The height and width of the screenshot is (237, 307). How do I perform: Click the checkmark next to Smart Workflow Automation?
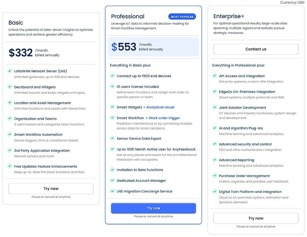(9, 134)
